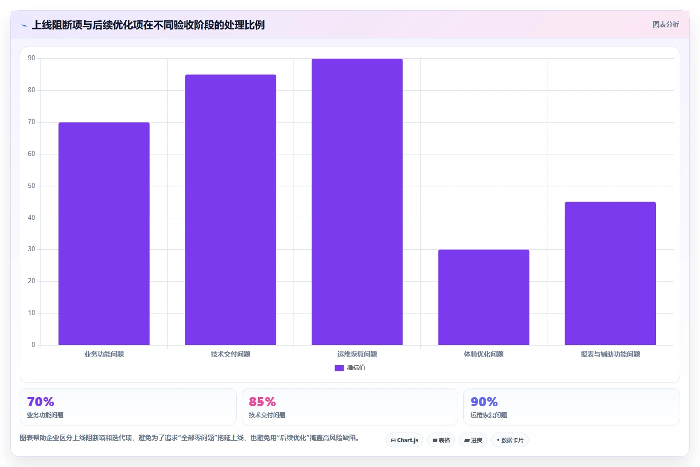Select the 运维恢复问题 bar
Screen dimensions: 700x467
357,202
